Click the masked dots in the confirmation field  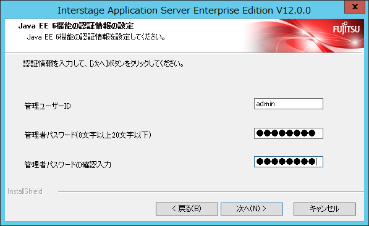point(286,162)
